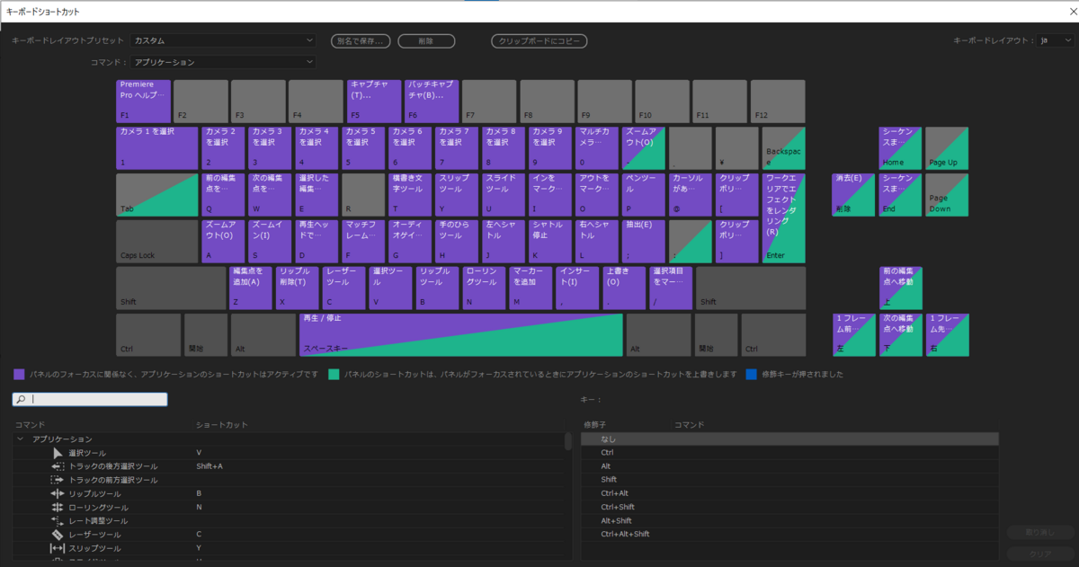Click the Q key labeled 前の編集点を

pyautogui.click(x=224, y=194)
